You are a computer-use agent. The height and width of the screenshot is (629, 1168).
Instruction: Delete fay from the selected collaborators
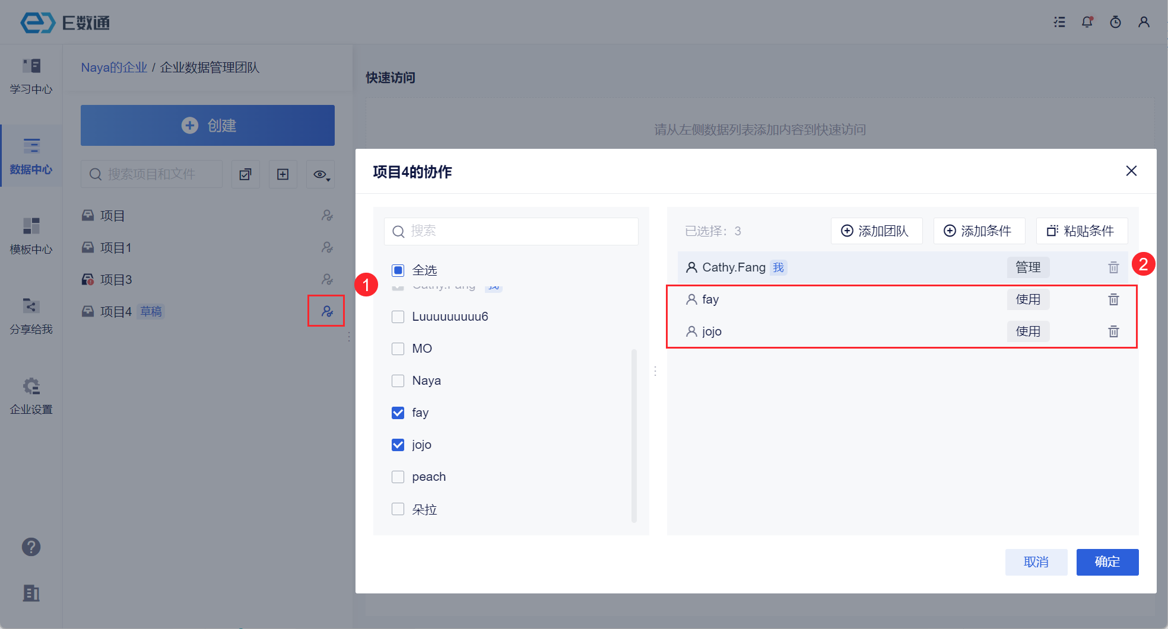click(x=1113, y=299)
